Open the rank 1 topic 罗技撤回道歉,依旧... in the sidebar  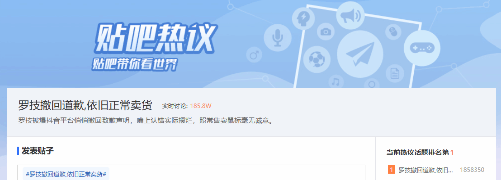click(426, 170)
